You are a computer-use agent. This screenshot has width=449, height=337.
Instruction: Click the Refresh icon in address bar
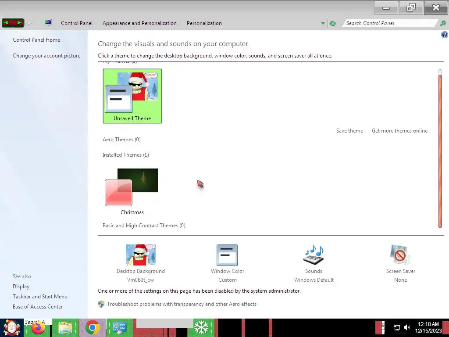[332, 24]
